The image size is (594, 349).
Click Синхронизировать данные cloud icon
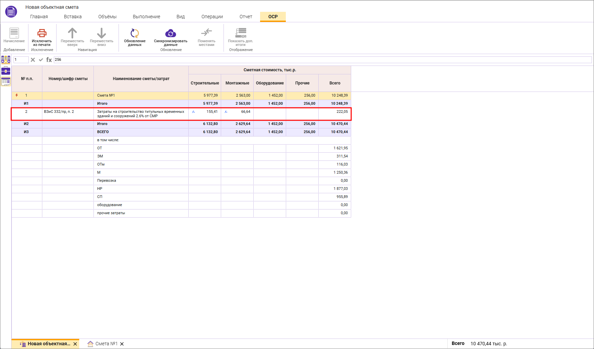[170, 33]
